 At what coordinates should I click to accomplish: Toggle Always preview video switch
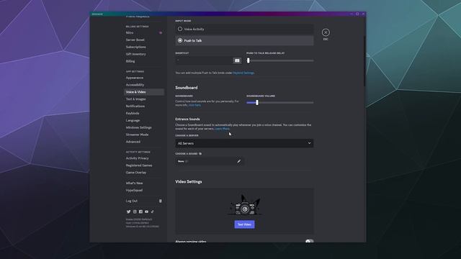(x=309, y=242)
